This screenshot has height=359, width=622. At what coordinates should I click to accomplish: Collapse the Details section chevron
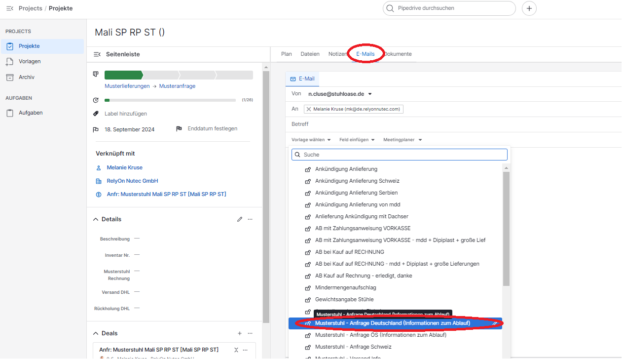coord(96,219)
